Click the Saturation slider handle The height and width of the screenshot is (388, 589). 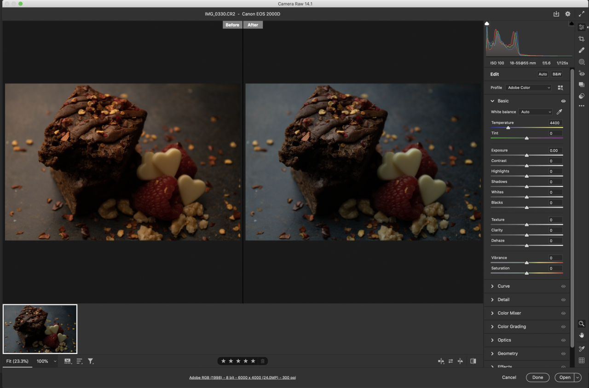(x=527, y=273)
